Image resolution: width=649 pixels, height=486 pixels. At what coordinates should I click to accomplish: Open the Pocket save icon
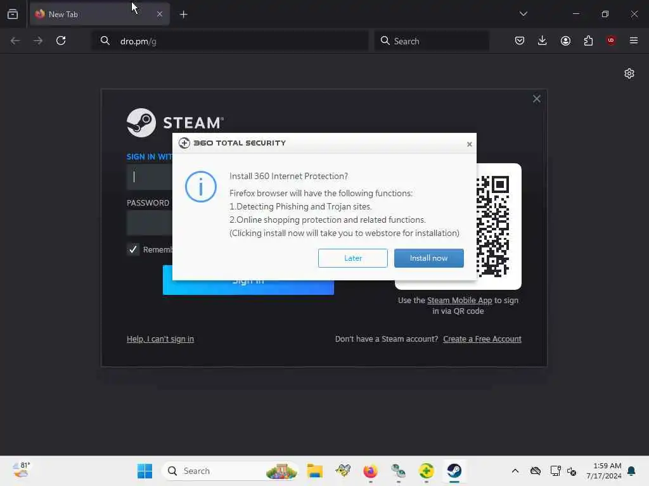pyautogui.click(x=520, y=40)
